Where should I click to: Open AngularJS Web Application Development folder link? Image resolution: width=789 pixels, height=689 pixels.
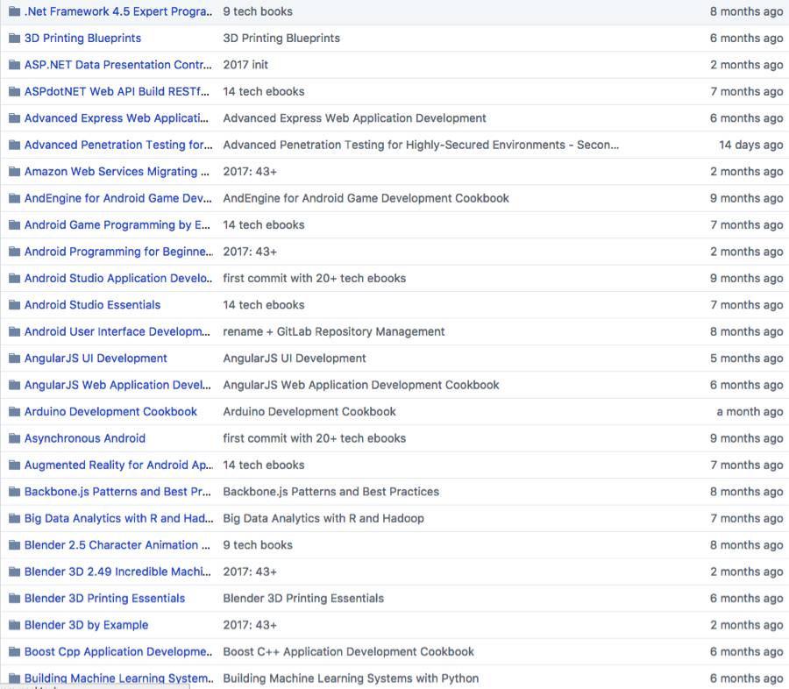point(117,385)
